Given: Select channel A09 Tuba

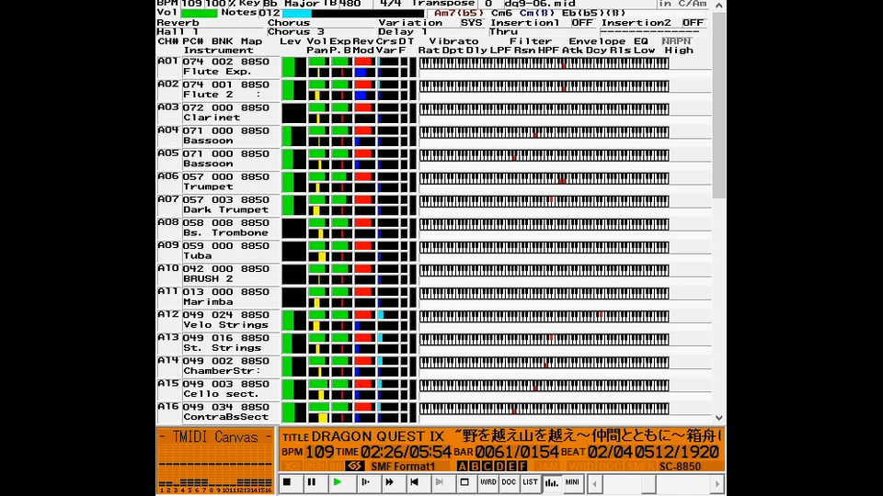Looking at the screenshot, I should tap(219, 252).
